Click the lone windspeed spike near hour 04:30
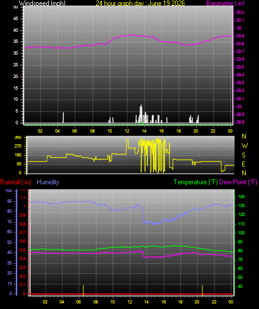Viewport: 259px width, 309px height. pos(63,117)
